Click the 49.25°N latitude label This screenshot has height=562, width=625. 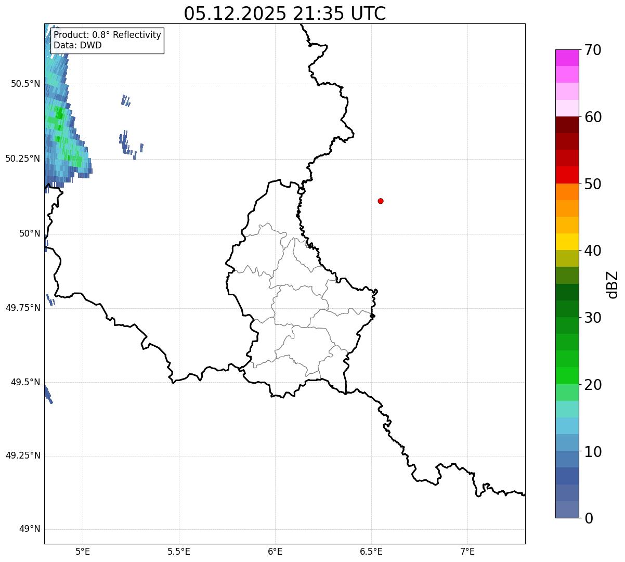pos(22,456)
